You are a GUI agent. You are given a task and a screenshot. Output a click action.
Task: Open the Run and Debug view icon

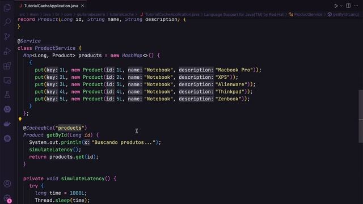7,51
